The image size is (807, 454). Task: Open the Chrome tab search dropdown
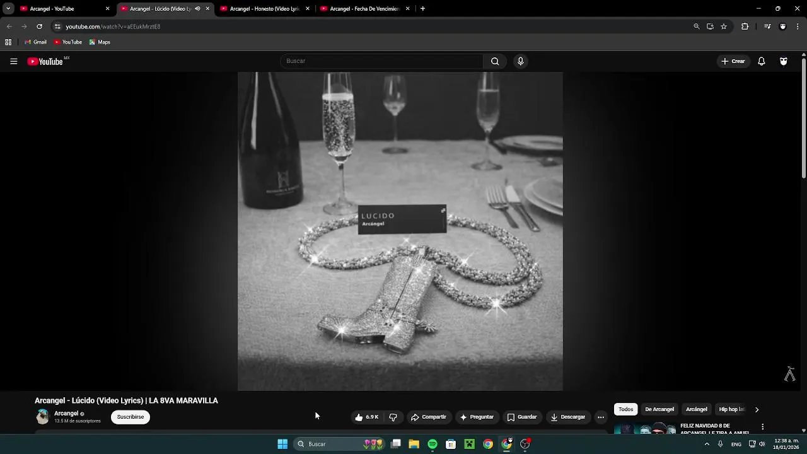click(8, 9)
